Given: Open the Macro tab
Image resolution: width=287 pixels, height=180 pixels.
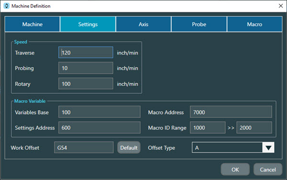Looking at the screenshot, I should point(254,24).
